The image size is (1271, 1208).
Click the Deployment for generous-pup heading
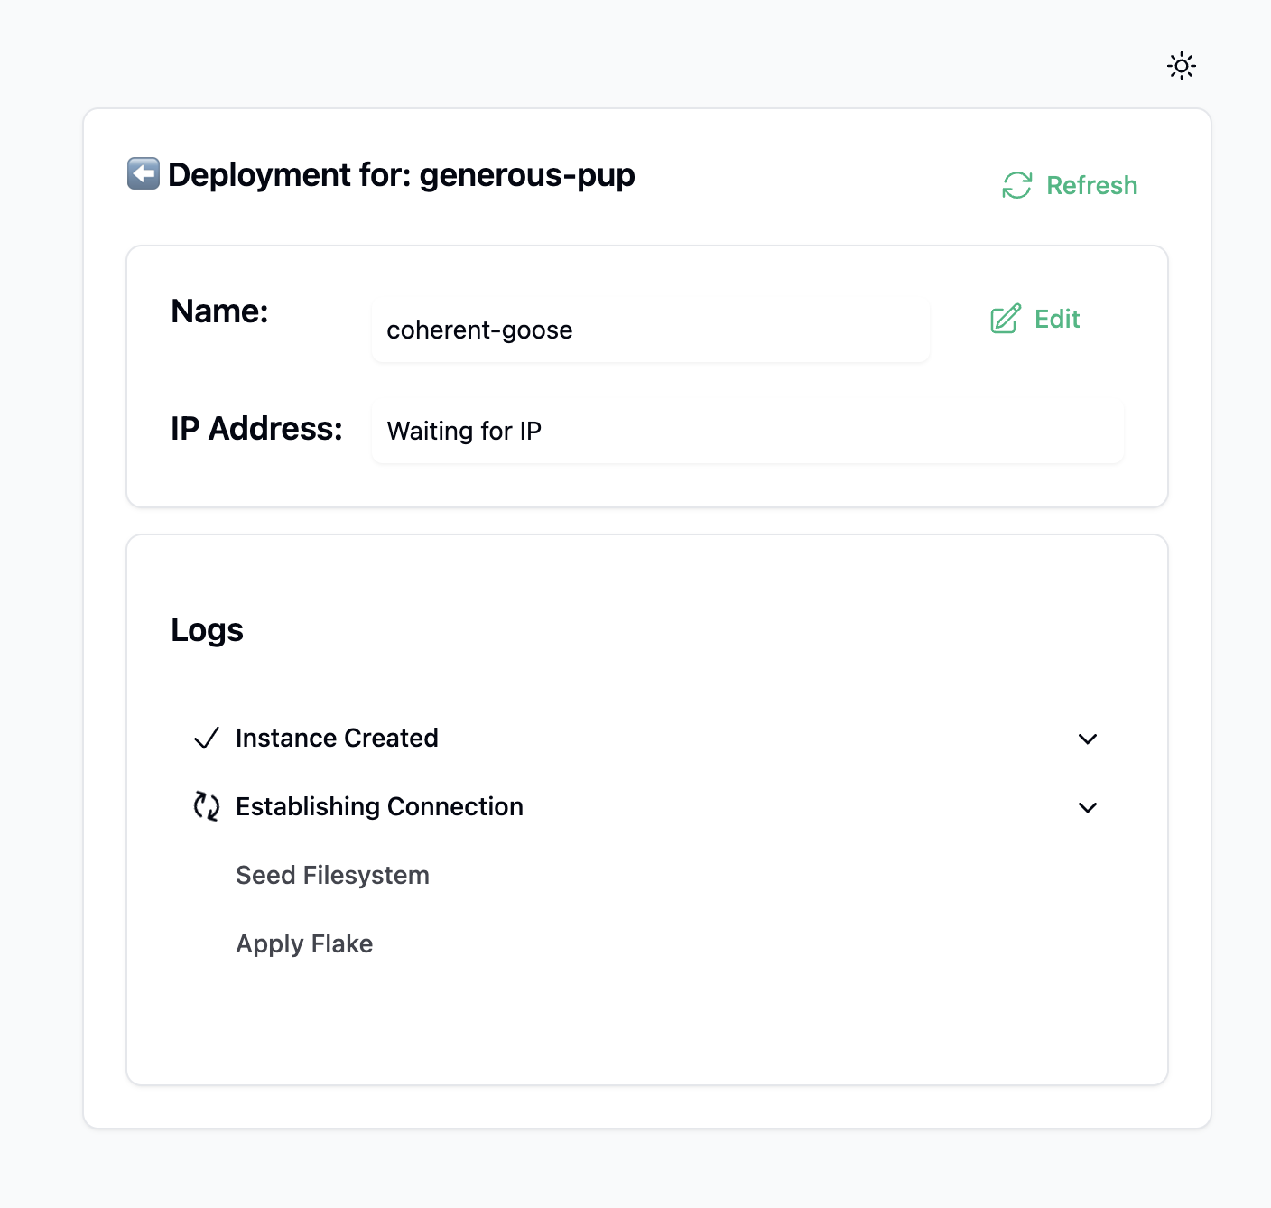pyautogui.click(x=401, y=174)
